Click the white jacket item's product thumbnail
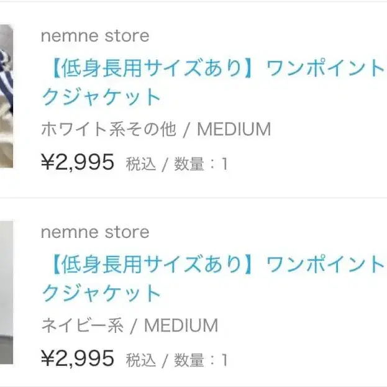 click(x=6, y=96)
